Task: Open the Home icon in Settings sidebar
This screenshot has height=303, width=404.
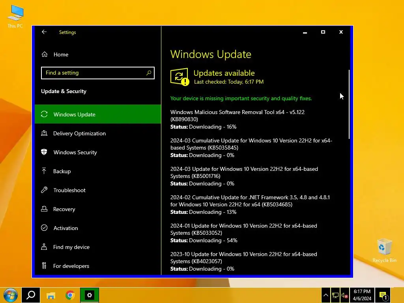Action: pos(45,54)
